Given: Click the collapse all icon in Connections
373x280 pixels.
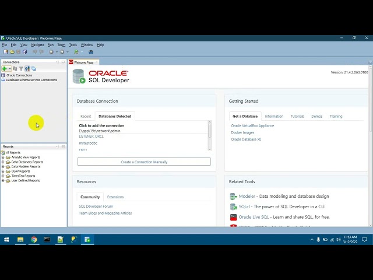Looking at the screenshot, I should 34,69.
